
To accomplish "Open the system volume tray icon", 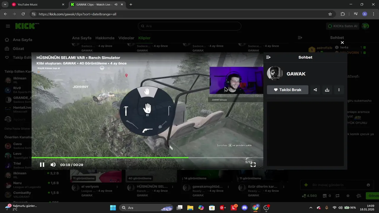I will click(341, 208).
